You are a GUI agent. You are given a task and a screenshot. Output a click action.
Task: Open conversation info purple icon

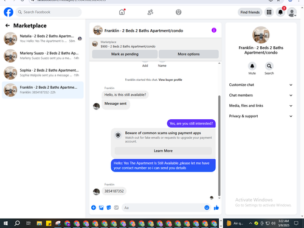pyautogui.click(x=214, y=30)
